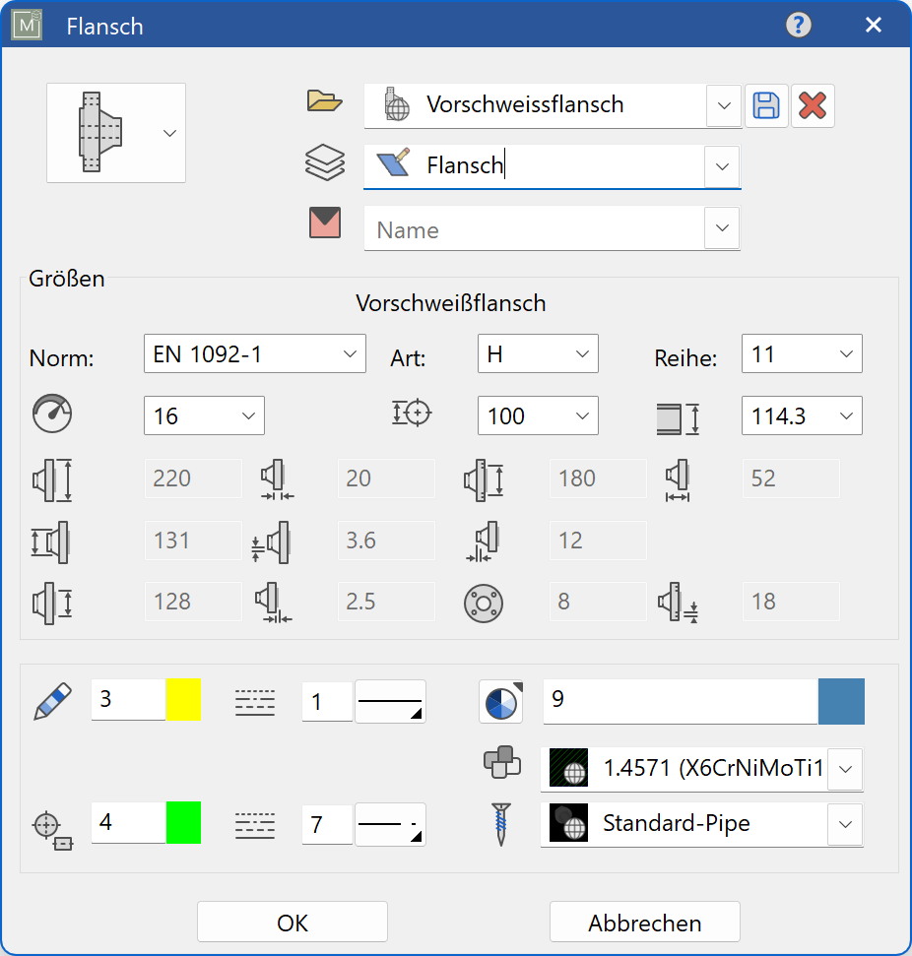
Task: Click inside the empty Name input field
Action: pos(532,228)
